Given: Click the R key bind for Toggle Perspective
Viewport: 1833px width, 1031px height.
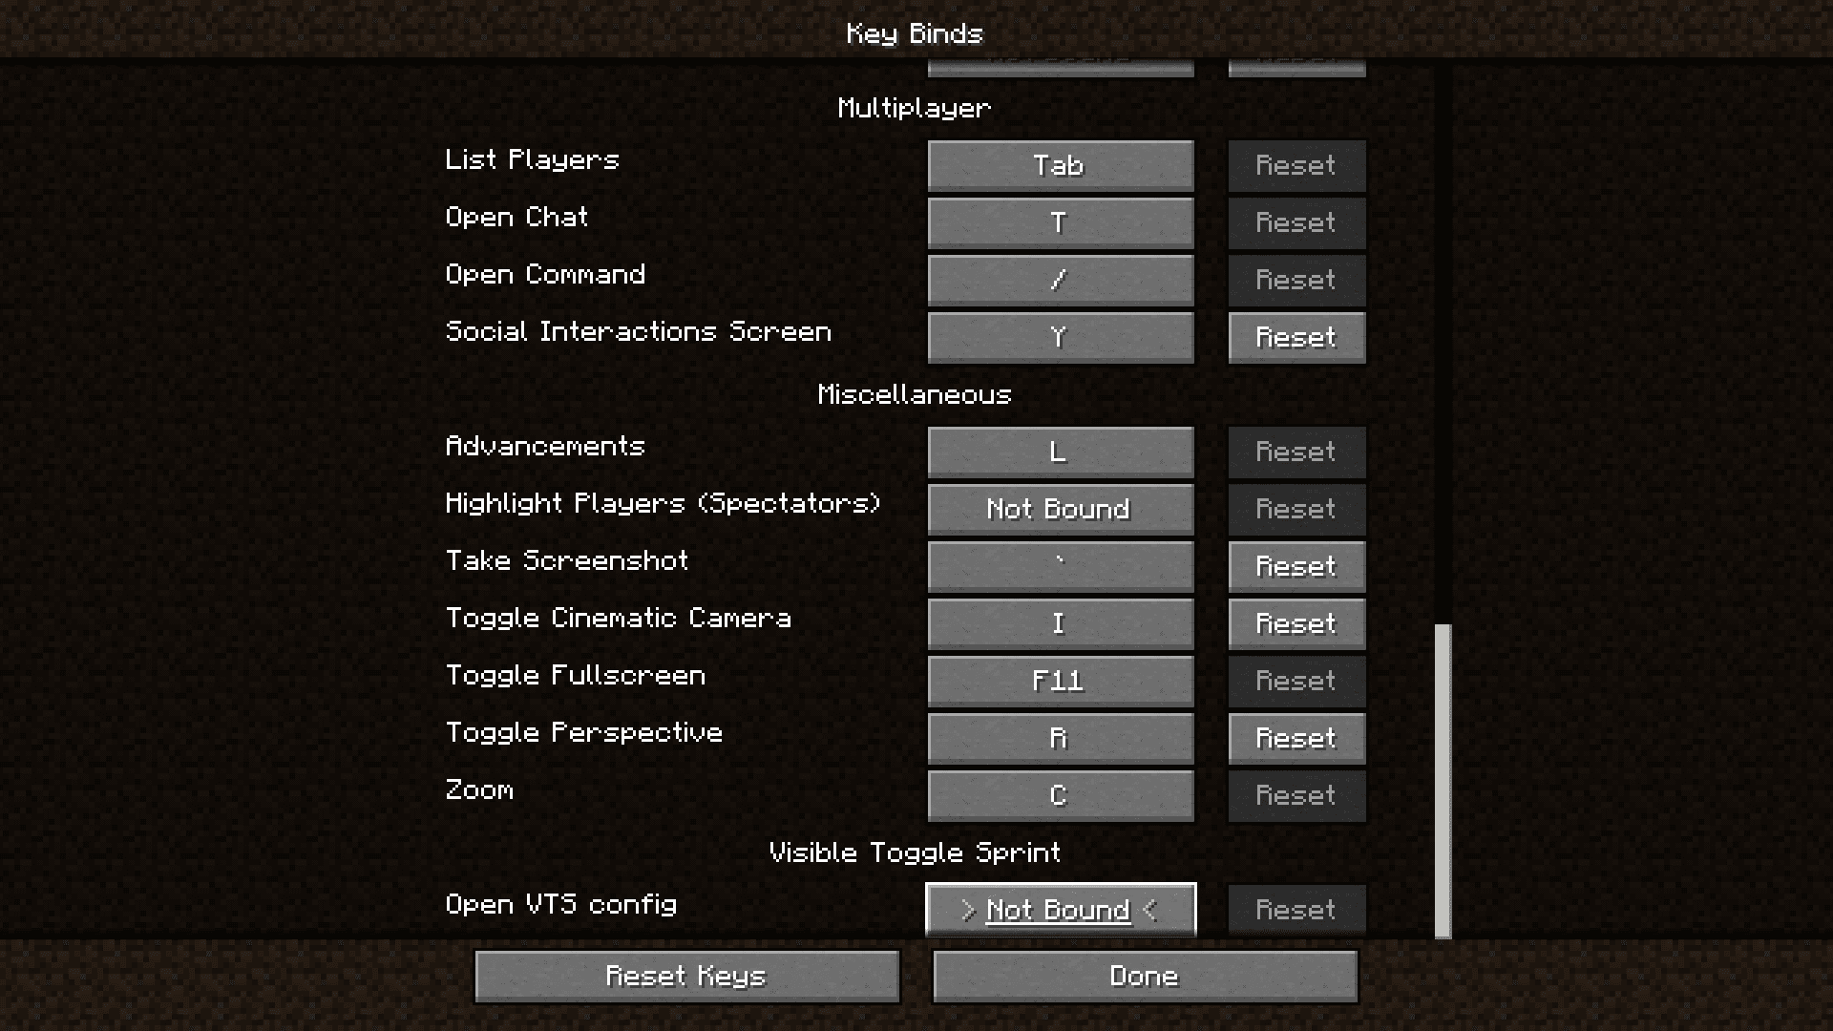Looking at the screenshot, I should click(1060, 738).
